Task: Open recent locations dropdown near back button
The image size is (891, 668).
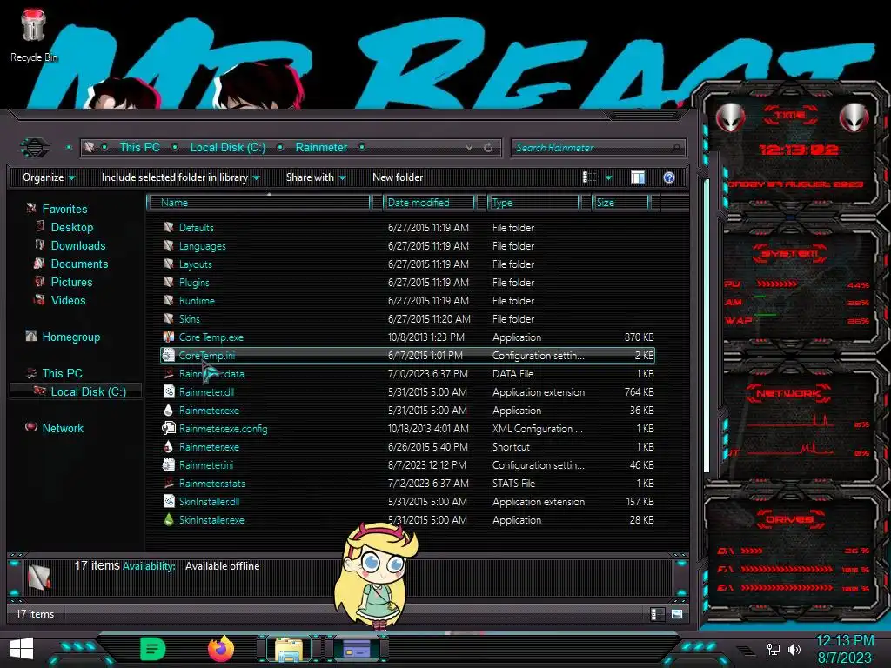Action: click(69, 148)
